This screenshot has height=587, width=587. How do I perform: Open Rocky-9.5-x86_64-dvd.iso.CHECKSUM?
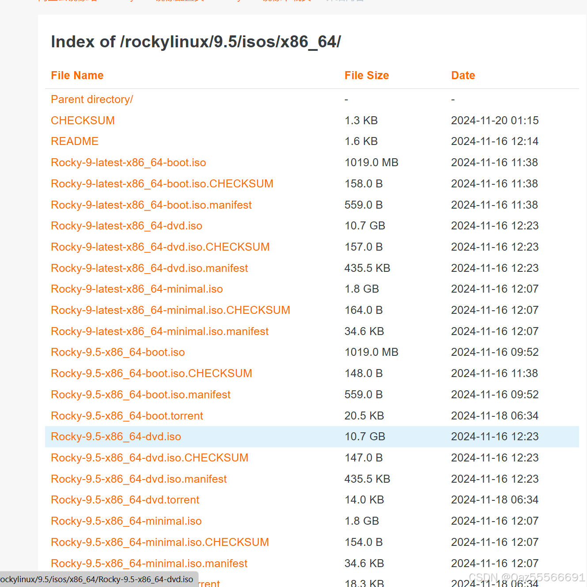pyautogui.click(x=149, y=457)
